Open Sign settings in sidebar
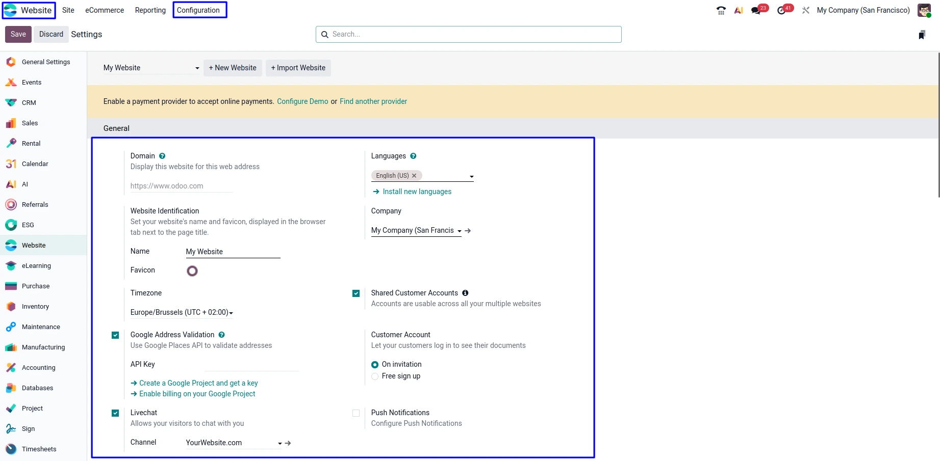This screenshot has height=461, width=940. 43,428
